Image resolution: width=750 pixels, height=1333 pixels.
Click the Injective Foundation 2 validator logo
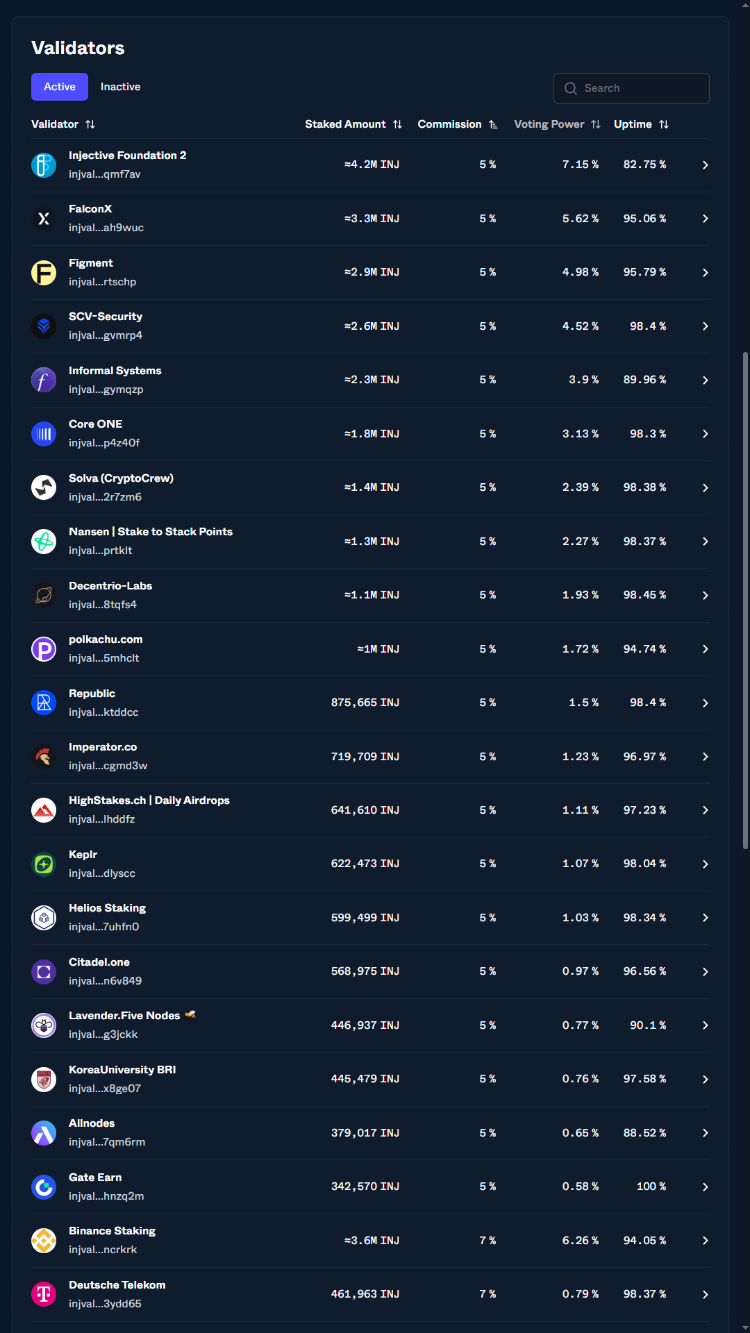tap(44, 165)
